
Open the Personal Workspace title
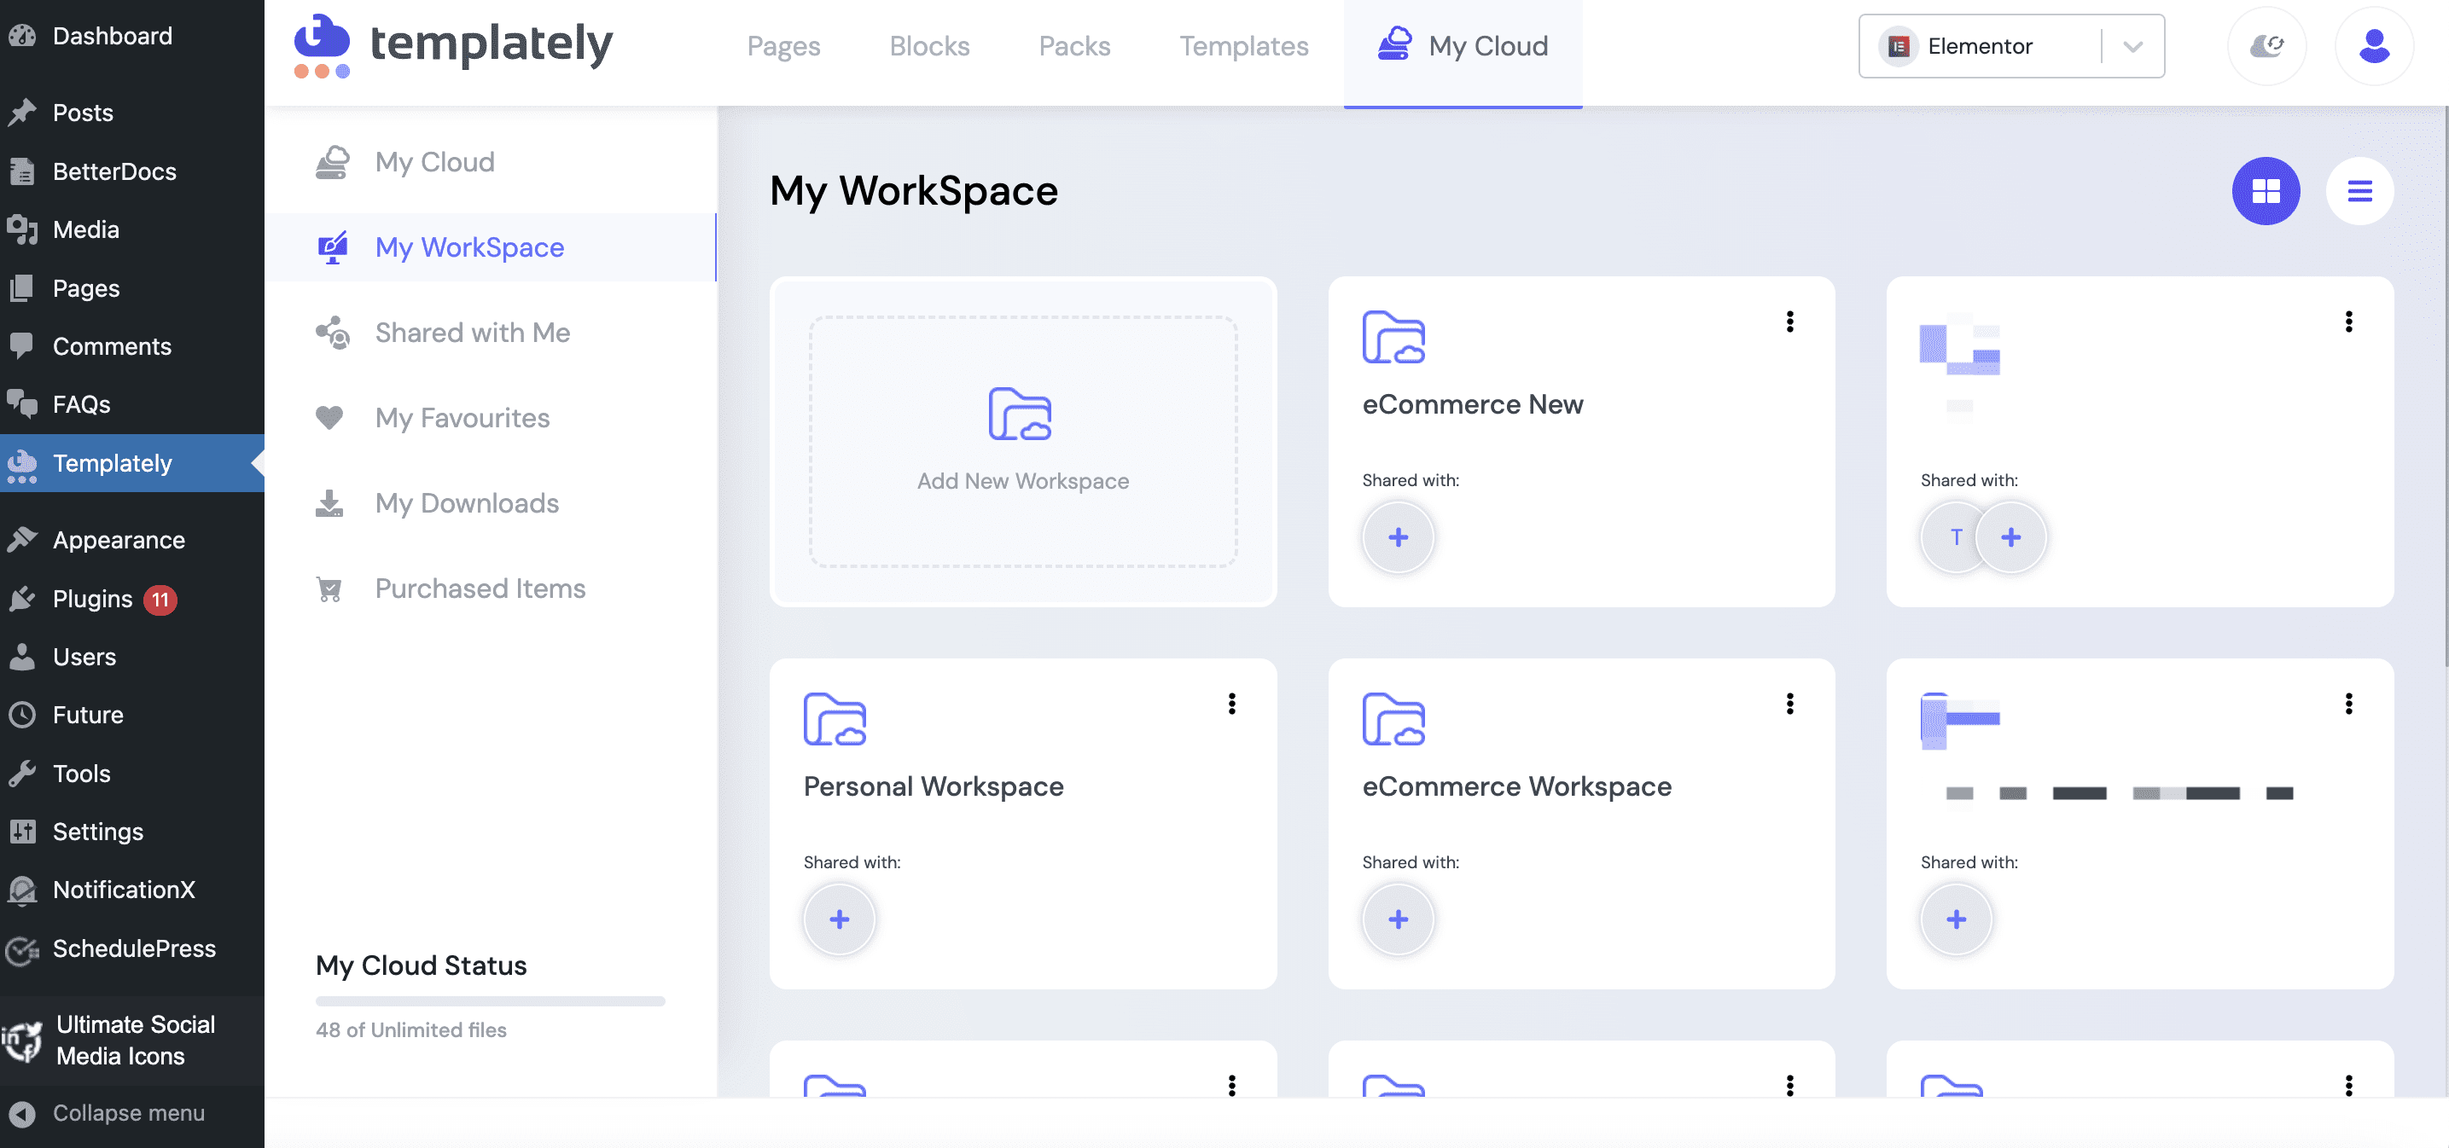(x=933, y=786)
